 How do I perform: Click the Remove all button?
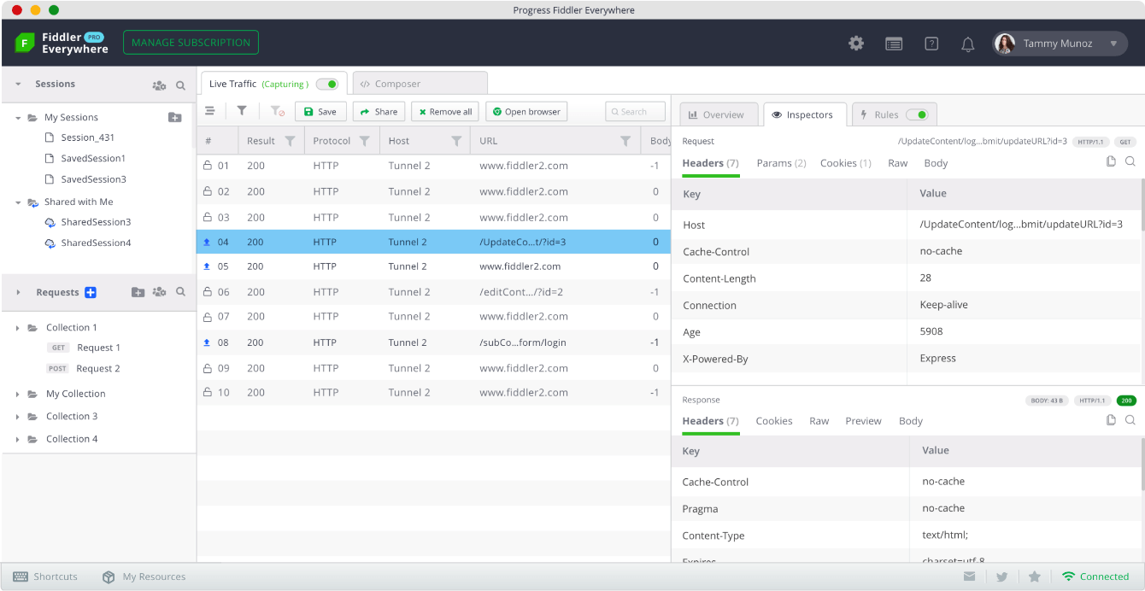coord(445,112)
